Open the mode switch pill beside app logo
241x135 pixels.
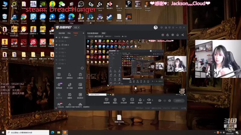[77, 27]
